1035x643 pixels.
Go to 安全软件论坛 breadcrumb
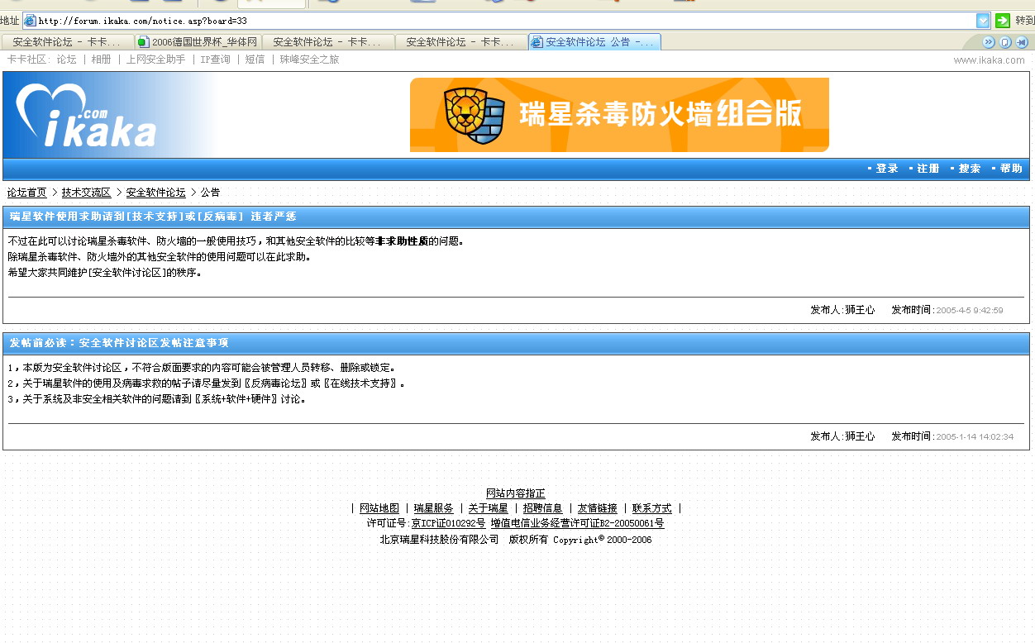155,193
